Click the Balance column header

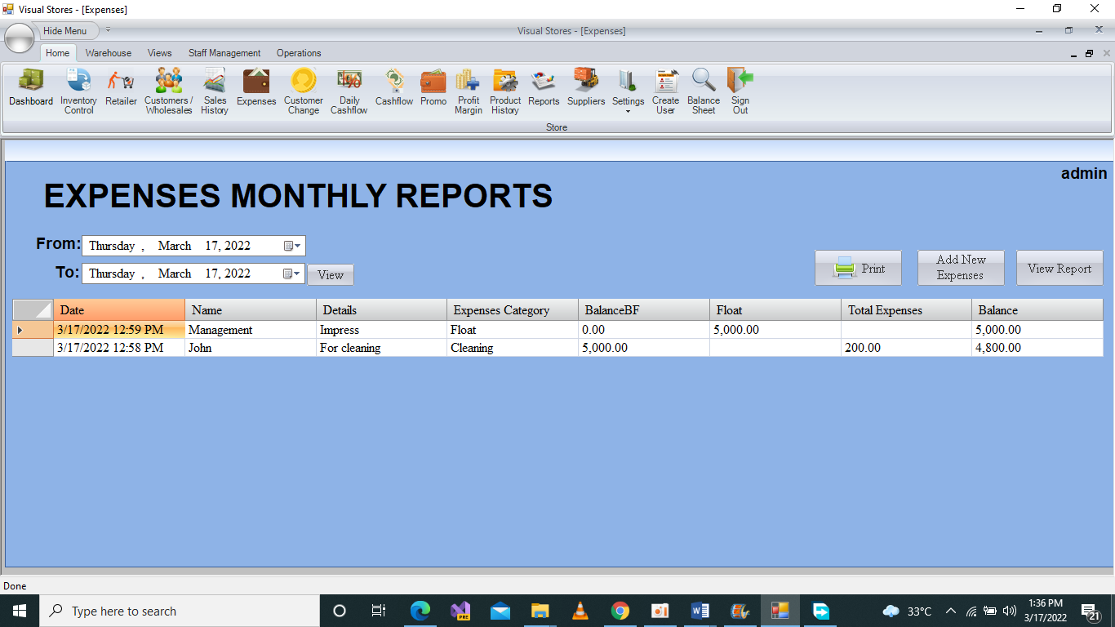[1037, 310]
